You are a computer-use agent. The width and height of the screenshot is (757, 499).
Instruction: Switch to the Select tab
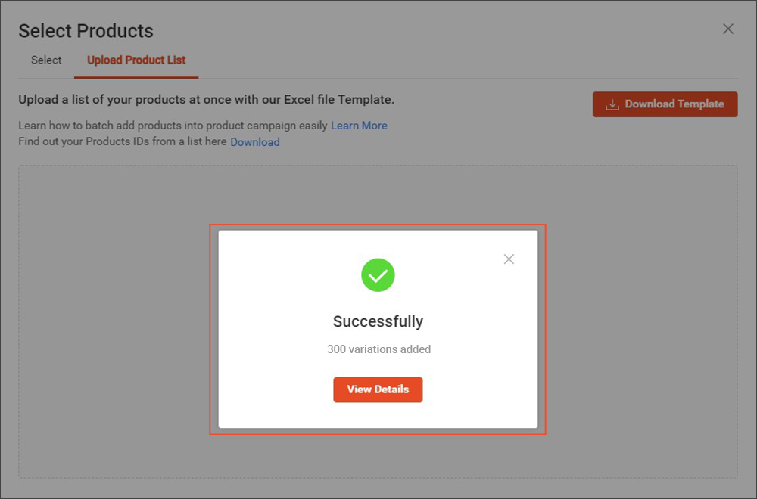[45, 60]
